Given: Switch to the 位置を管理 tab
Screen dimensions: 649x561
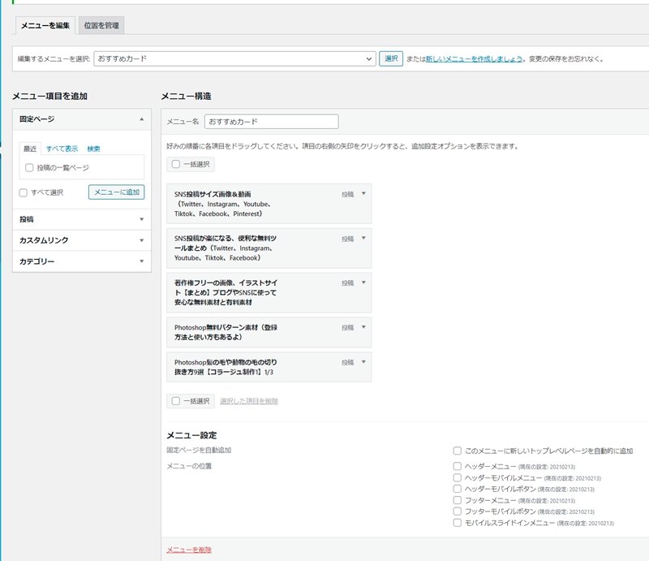Looking at the screenshot, I should [101, 26].
